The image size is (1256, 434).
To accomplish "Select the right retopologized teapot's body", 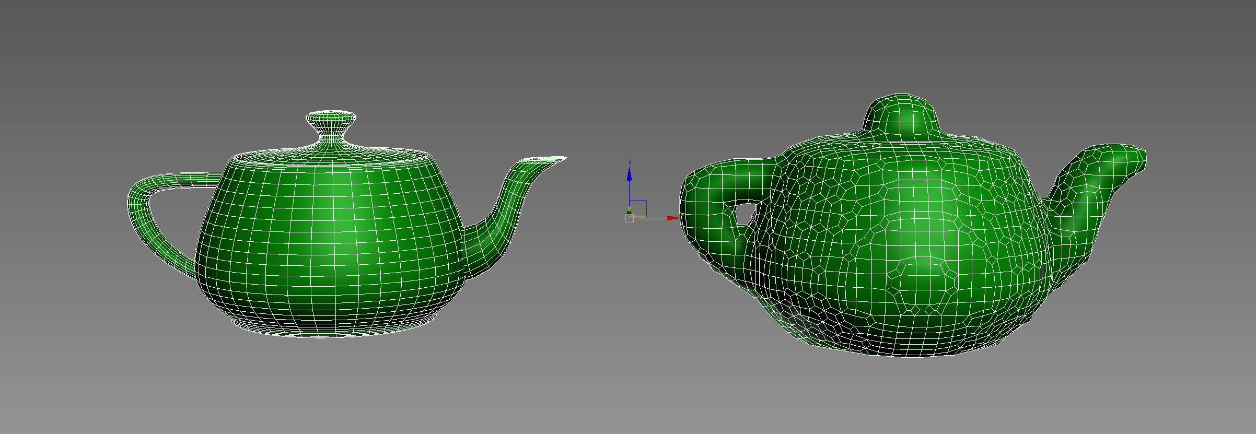I will 914,235.
